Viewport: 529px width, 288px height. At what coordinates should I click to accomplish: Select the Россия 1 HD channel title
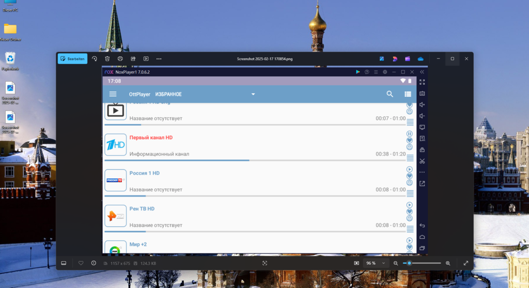tap(145, 173)
